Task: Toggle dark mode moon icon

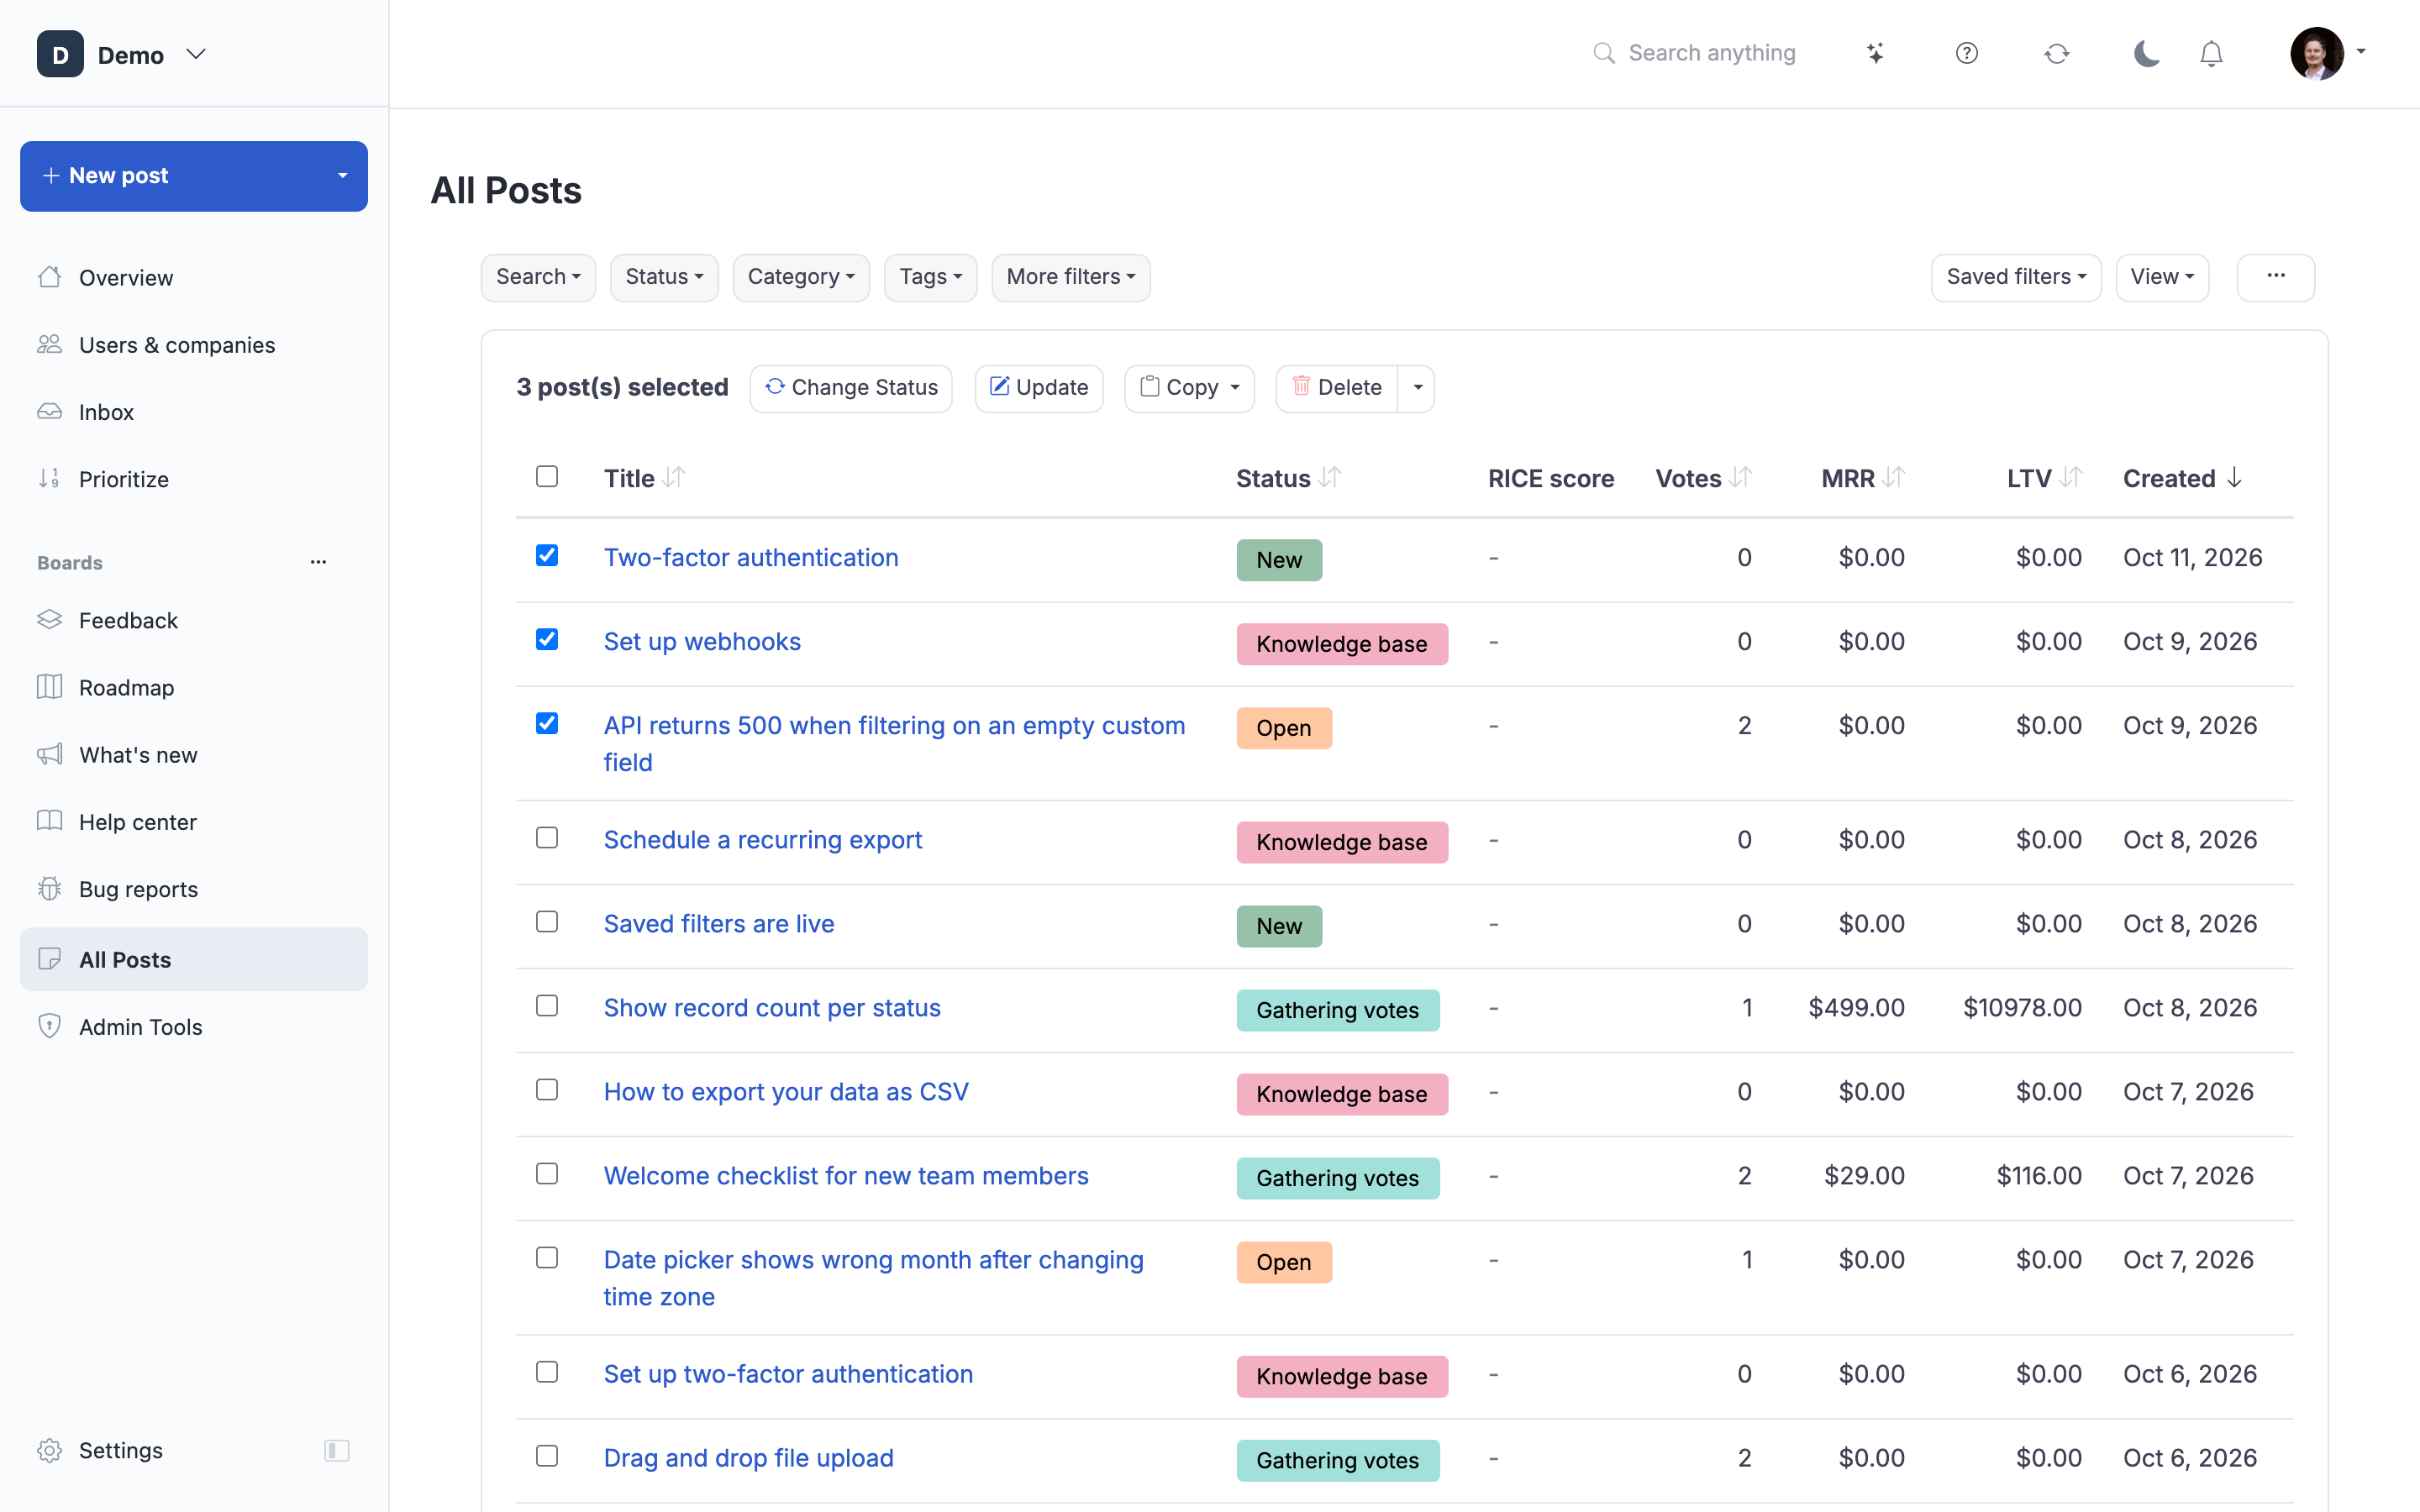Action: tap(2146, 53)
